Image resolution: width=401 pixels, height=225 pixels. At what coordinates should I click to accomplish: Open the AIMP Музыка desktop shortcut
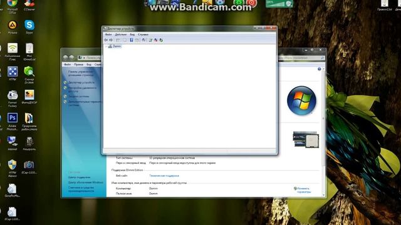point(13,27)
